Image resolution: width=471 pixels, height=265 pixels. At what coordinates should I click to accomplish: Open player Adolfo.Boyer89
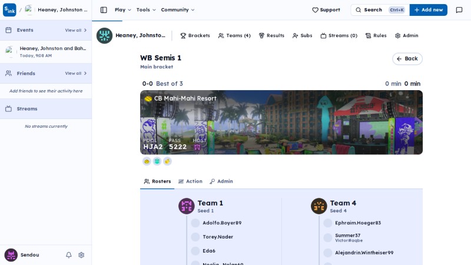pos(222,223)
